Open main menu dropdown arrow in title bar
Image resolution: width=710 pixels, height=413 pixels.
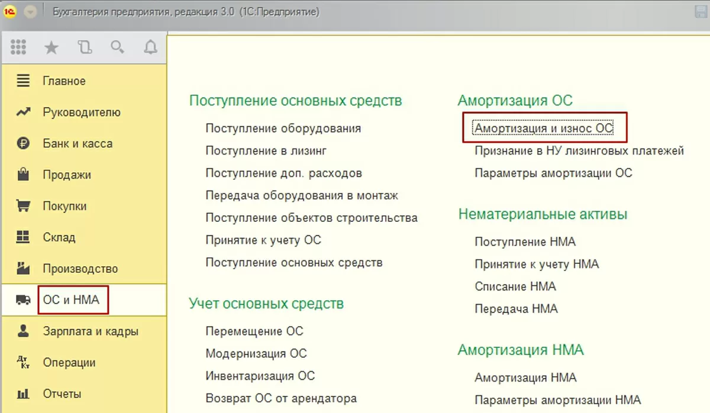pos(30,12)
